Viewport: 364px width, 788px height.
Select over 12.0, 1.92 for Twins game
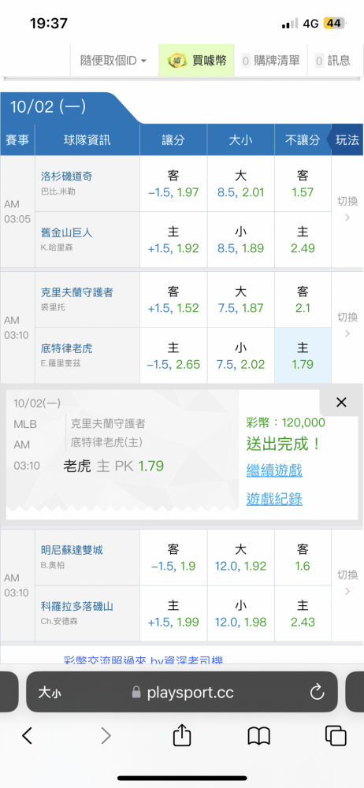point(240,557)
